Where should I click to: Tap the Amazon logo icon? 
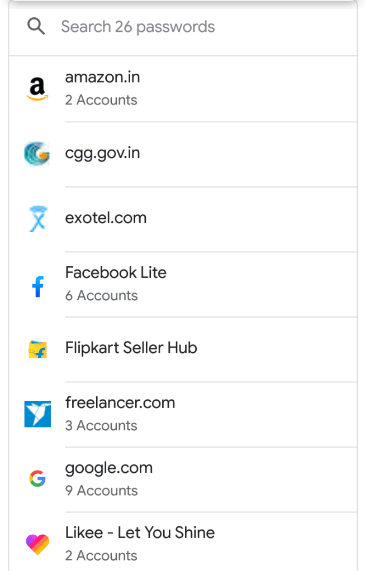tap(37, 89)
